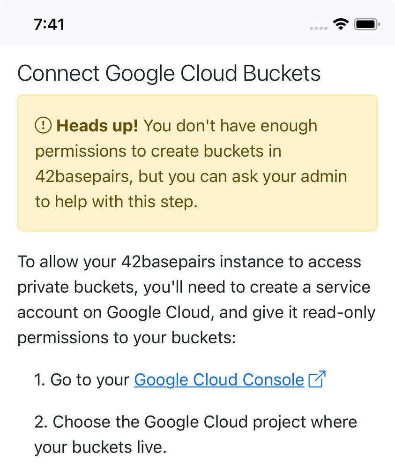Click the read-only permissions sentence
Screen dimensions: 395x469
pos(196,325)
